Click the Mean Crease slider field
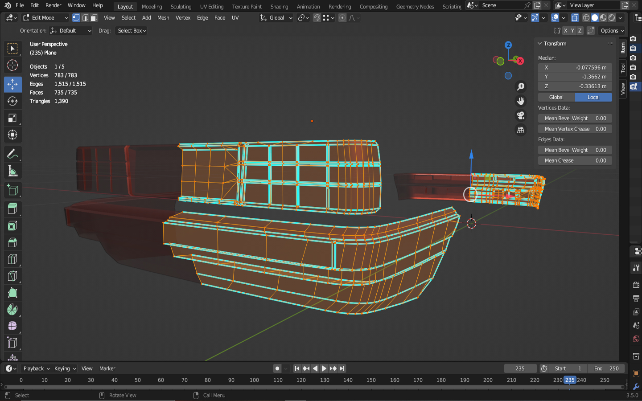The height and width of the screenshot is (401, 642). [575, 160]
